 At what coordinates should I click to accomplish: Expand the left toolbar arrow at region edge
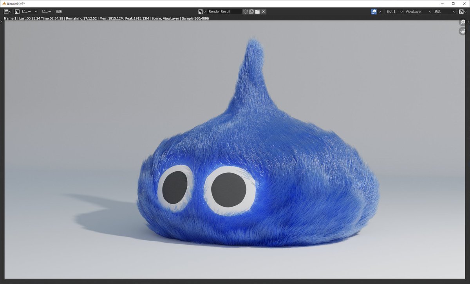[x=1, y=21]
